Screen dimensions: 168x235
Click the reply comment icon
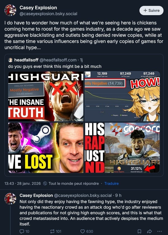tap(22, 231)
